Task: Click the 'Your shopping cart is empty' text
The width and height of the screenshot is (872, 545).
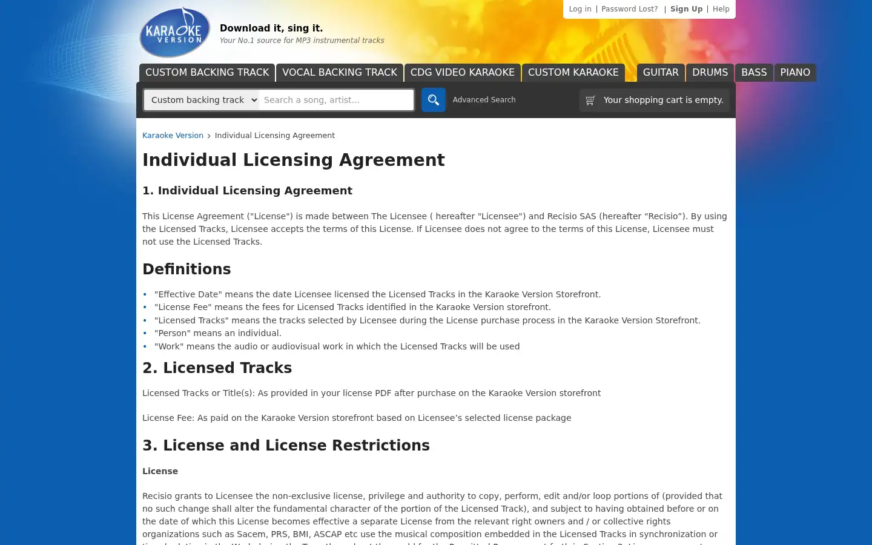Action: click(663, 100)
